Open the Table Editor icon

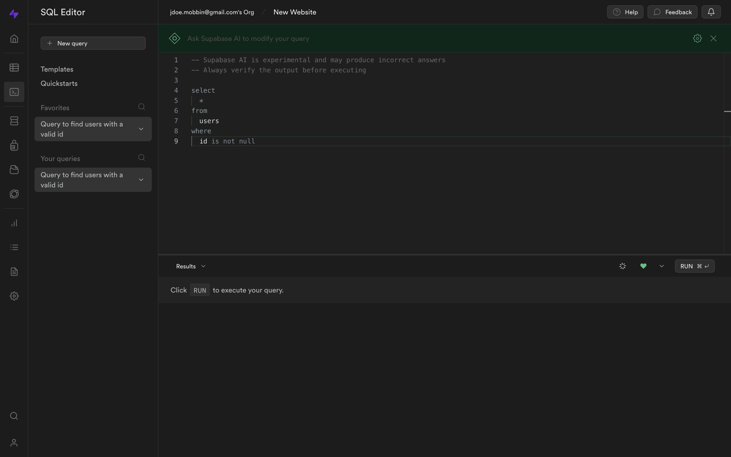(14, 67)
